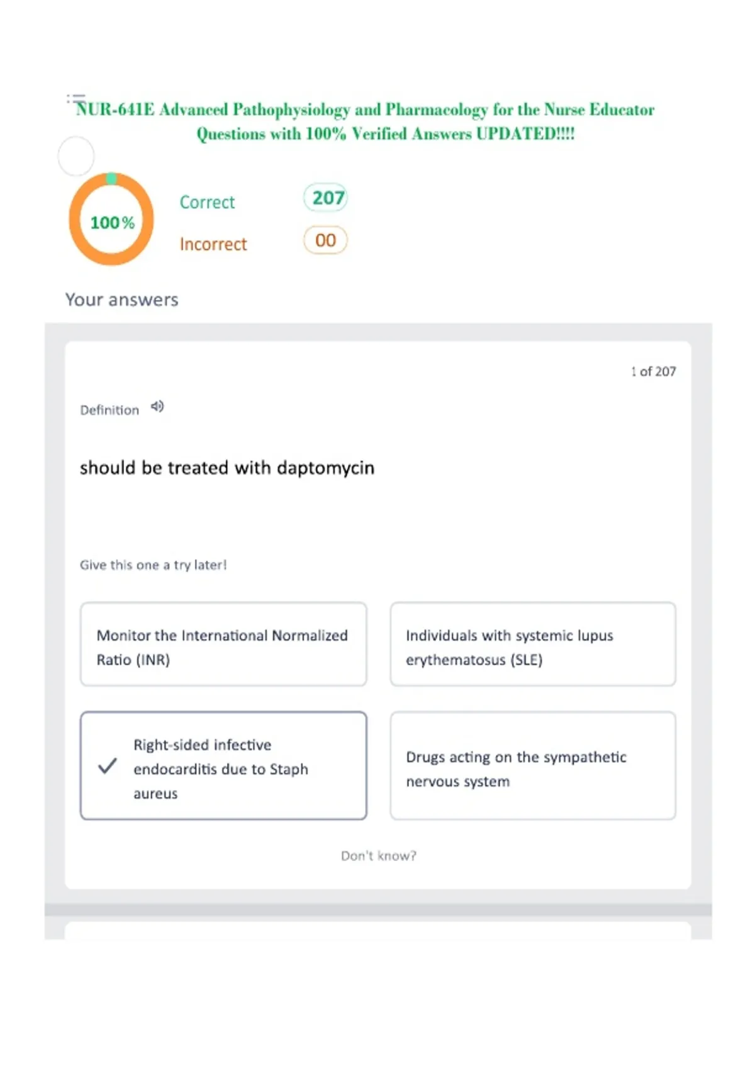
Task: Select the 'Incorrect' label
Action: point(213,244)
